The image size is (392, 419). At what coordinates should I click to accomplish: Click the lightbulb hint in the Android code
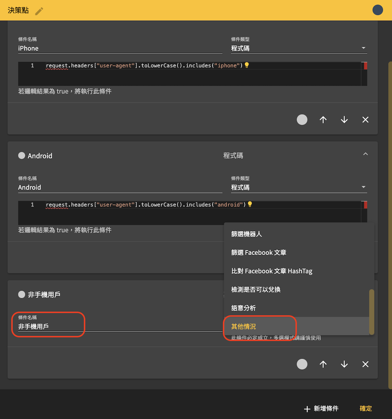[250, 205]
